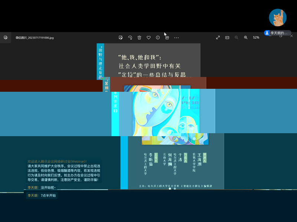Click the 李天朗的… participant name label
Viewport: 297px width, 222px height.
click(277, 33)
